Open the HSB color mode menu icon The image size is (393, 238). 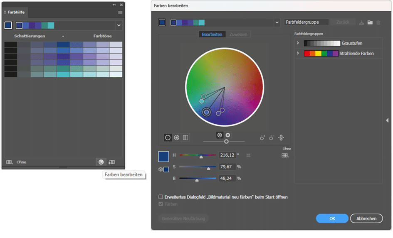click(248, 155)
